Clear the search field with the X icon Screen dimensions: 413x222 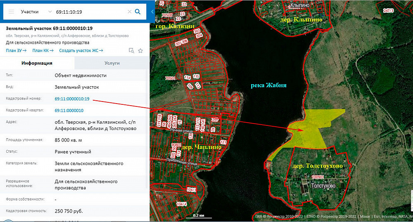129,12
